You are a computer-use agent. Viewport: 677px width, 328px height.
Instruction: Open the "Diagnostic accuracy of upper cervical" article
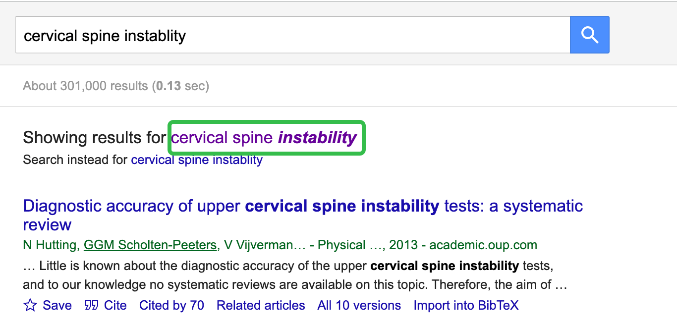[303, 215]
